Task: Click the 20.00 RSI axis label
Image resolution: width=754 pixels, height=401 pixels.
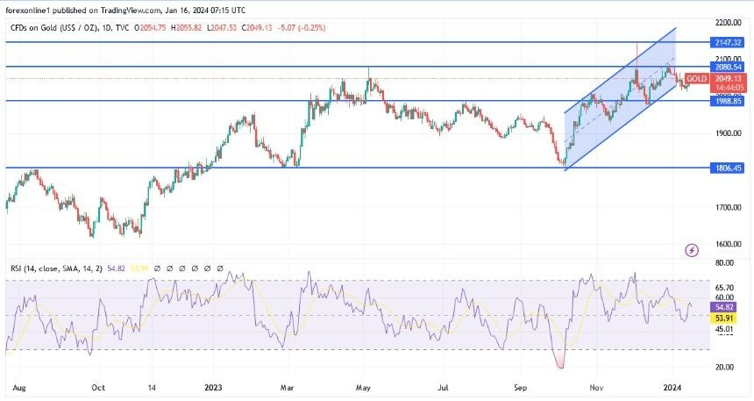Action: pos(725,367)
